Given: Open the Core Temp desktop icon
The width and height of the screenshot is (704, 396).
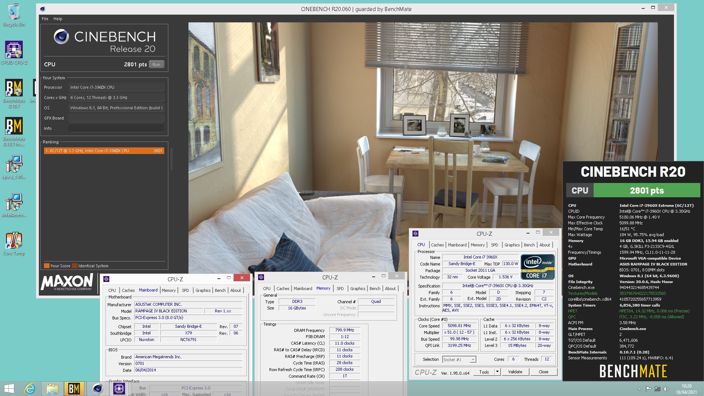Looking at the screenshot, I should pos(14,243).
